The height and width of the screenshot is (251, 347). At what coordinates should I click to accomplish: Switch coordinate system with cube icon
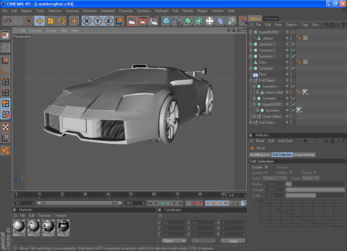point(119,21)
